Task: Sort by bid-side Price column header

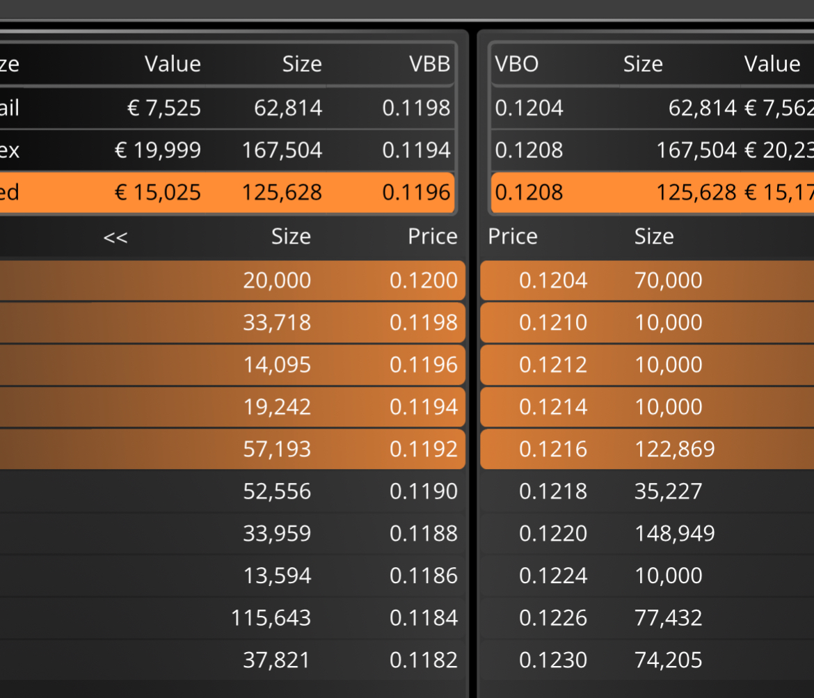Action: click(x=433, y=237)
